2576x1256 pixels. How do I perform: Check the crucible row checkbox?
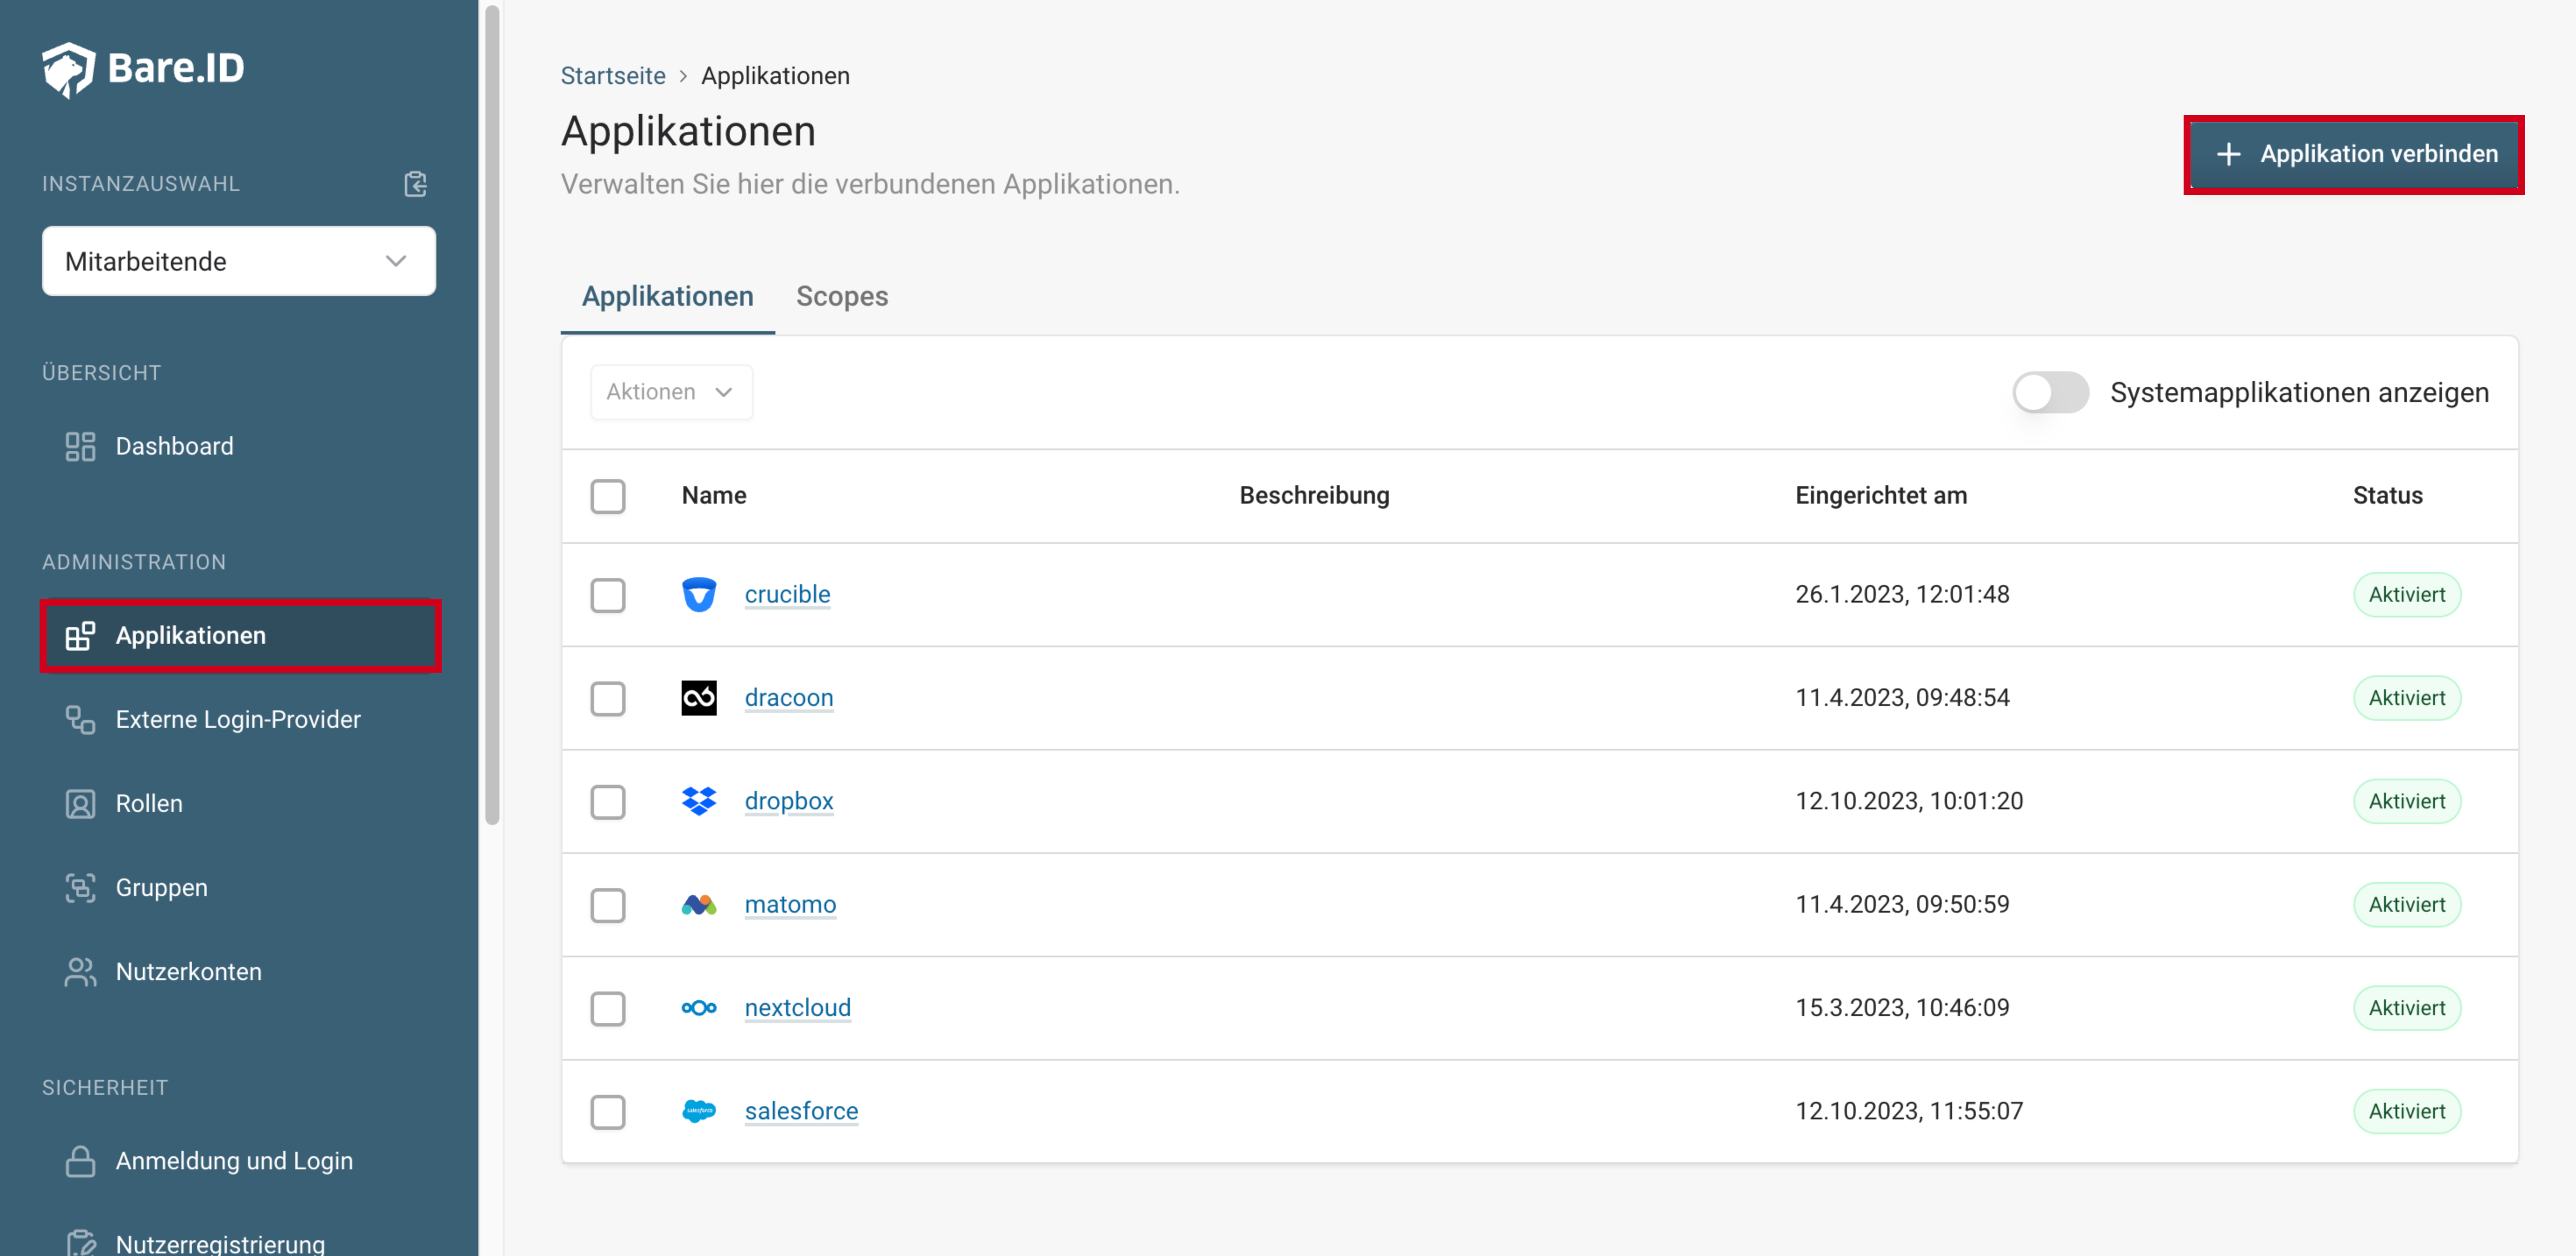[x=608, y=595]
